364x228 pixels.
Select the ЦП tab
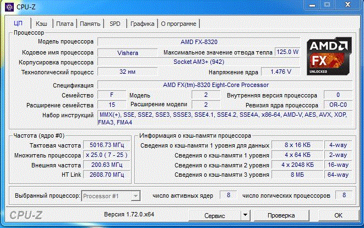coord(18,23)
